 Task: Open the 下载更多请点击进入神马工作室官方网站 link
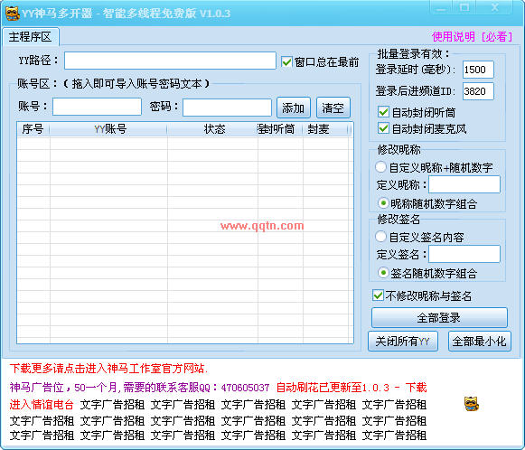[x=108, y=369]
